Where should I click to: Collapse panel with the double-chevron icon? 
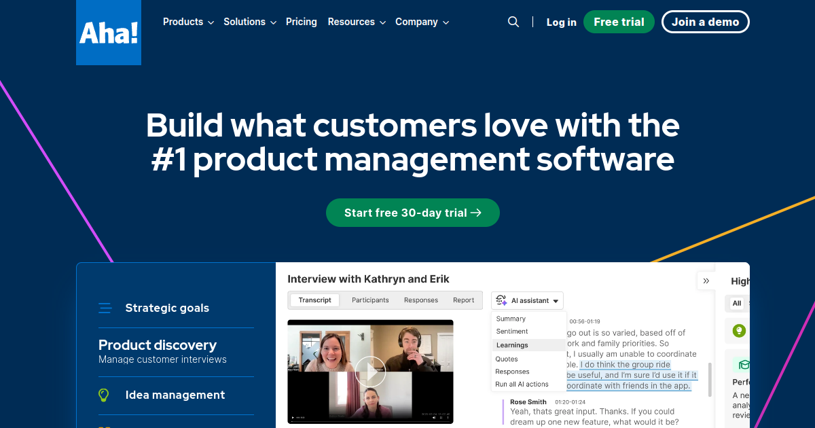point(706,281)
